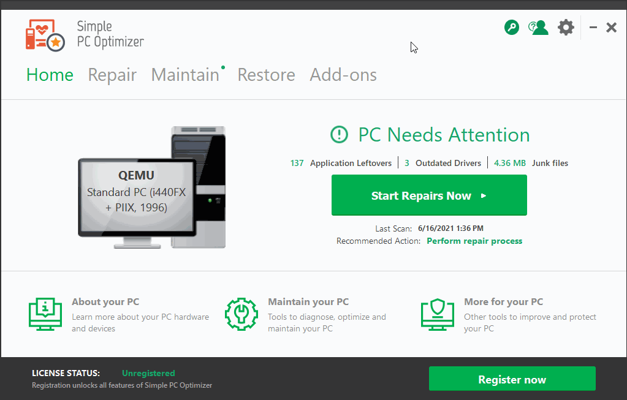Open the About your PC heading
The height and width of the screenshot is (400, 627).
(105, 302)
